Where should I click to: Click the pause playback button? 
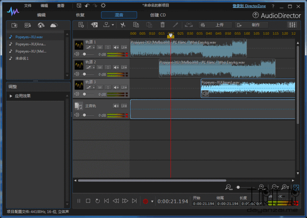click(79, 201)
